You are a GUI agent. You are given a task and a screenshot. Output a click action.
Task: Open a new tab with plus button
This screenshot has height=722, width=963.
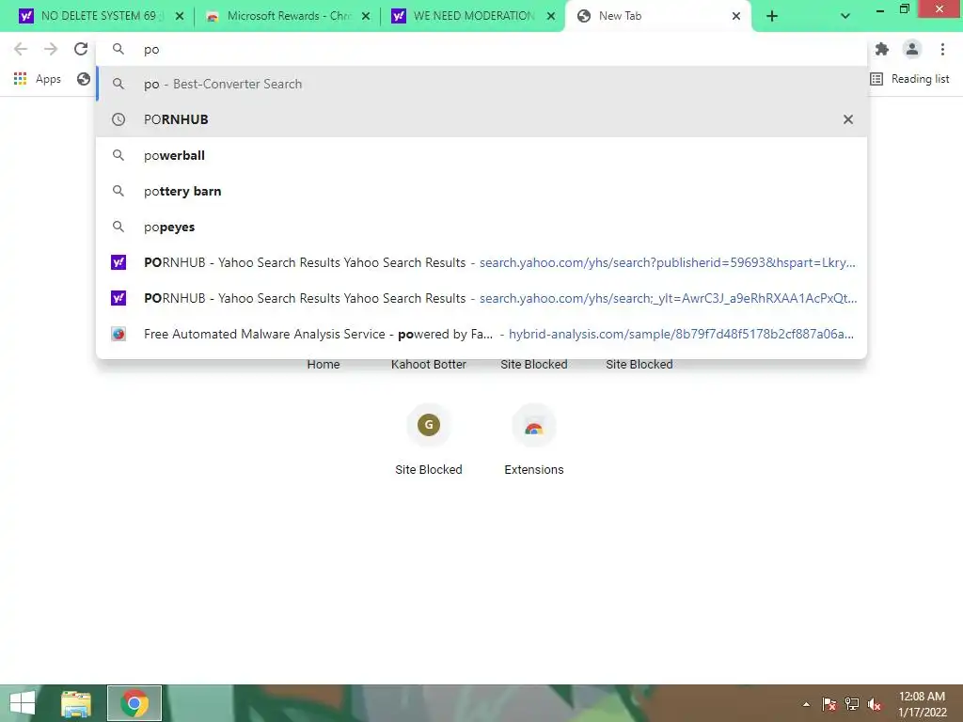click(x=772, y=17)
